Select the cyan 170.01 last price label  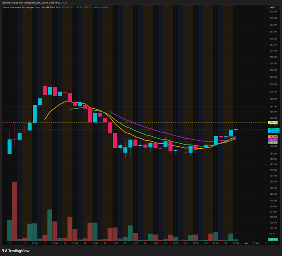pyautogui.click(x=274, y=130)
